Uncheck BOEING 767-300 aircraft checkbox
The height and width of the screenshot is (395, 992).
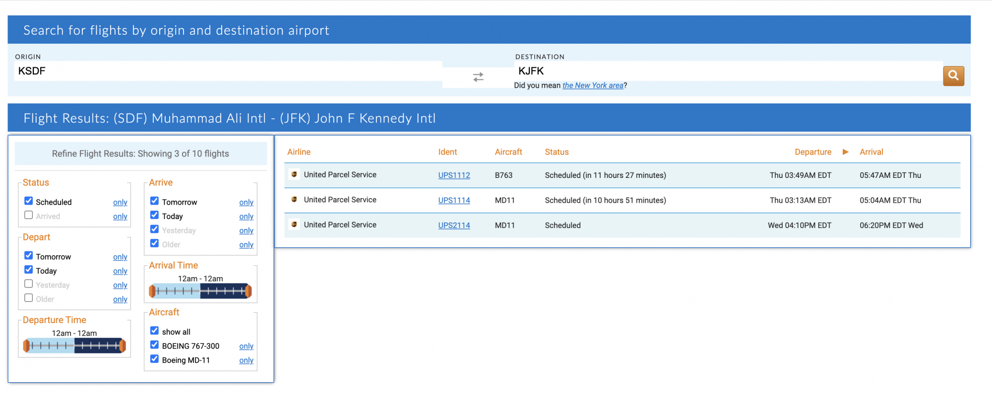point(155,345)
